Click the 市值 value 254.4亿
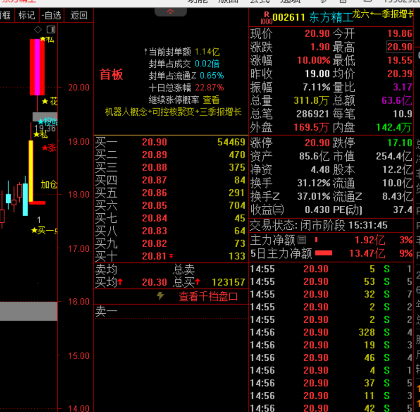The width and height of the screenshot is (420, 412). coord(394,156)
